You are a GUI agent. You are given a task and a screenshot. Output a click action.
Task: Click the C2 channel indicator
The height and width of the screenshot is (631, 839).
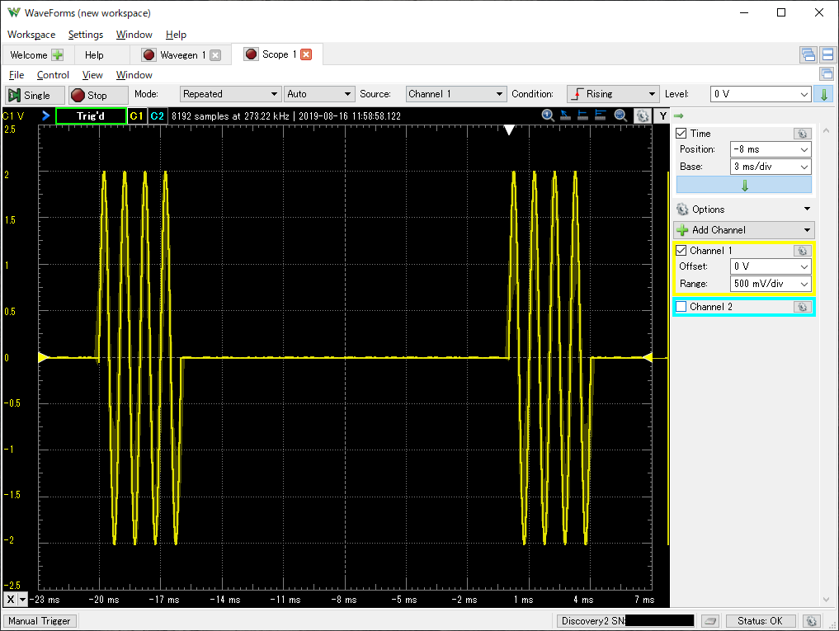pos(157,115)
